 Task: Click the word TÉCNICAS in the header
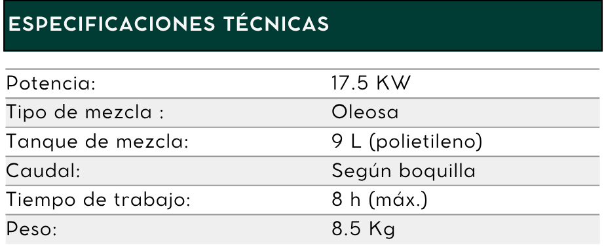pyautogui.click(x=276, y=24)
